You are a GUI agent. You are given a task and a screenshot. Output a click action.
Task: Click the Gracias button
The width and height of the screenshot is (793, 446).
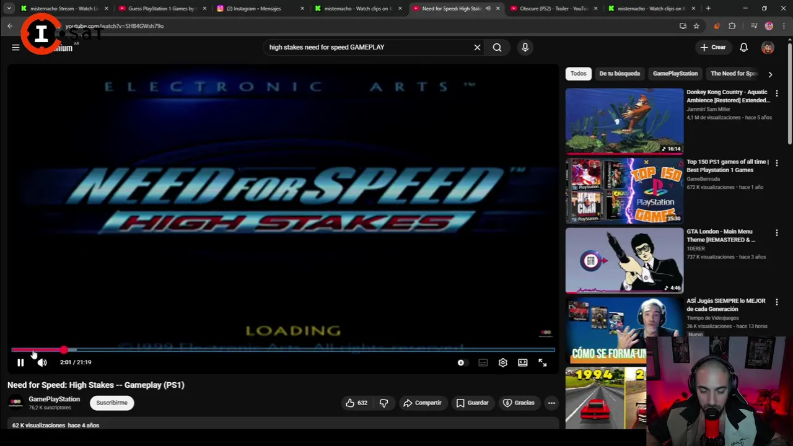pos(519,403)
